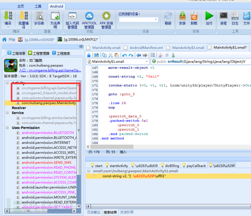Navigate forward with right arrow icon
Viewport: 251px width, 216px height.
click(145, 55)
